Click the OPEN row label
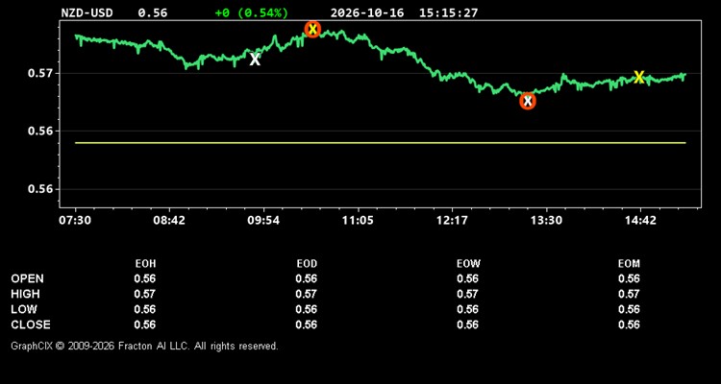The width and height of the screenshot is (721, 384). point(28,278)
